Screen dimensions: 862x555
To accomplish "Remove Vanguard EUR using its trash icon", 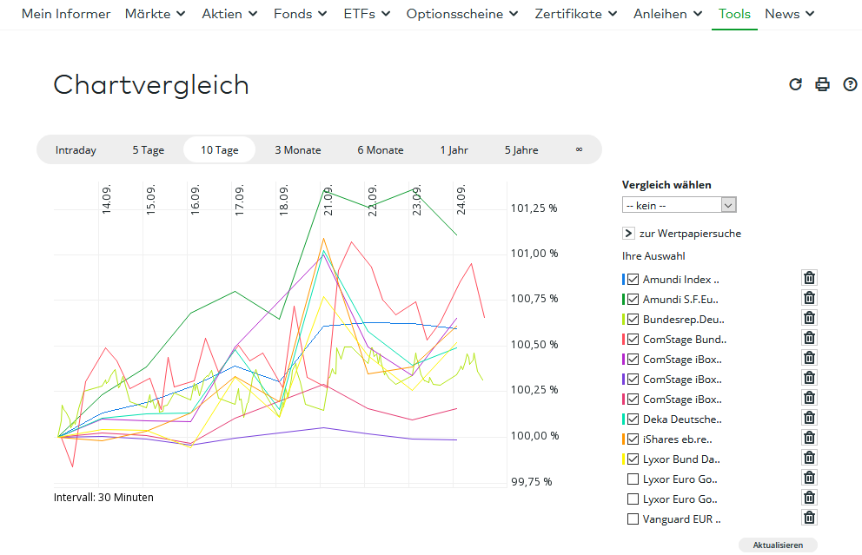I will pos(809,517).
